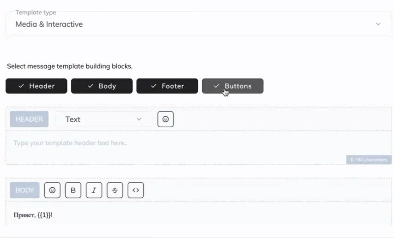
Task: Toggle the Header building block
Action: click(36, 86)
